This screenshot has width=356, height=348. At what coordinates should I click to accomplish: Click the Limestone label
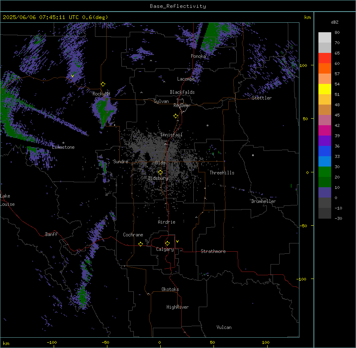(63, 147)
